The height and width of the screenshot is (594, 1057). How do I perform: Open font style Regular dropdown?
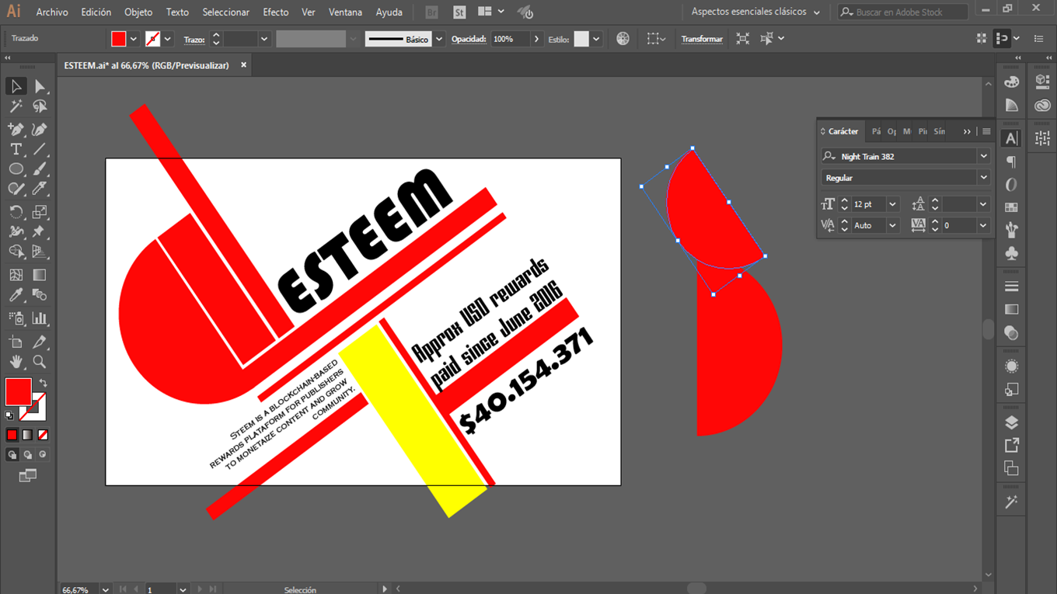(983, 178)
